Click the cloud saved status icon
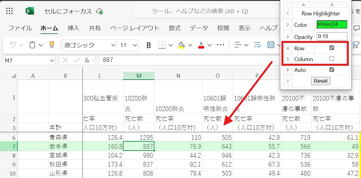 coord(100,11)
